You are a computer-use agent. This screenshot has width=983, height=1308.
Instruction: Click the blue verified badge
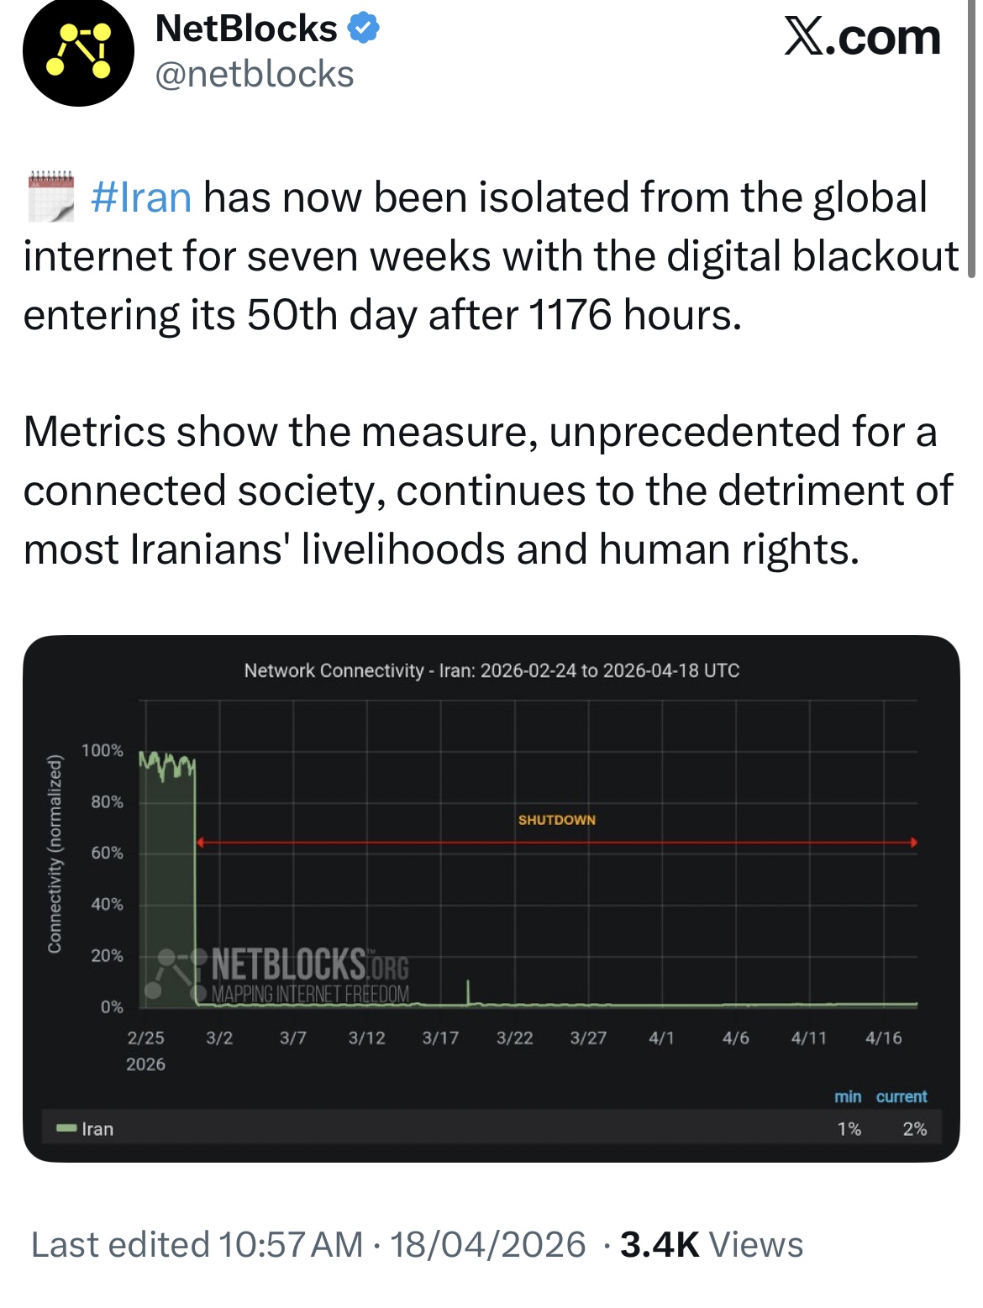(363, 29)
